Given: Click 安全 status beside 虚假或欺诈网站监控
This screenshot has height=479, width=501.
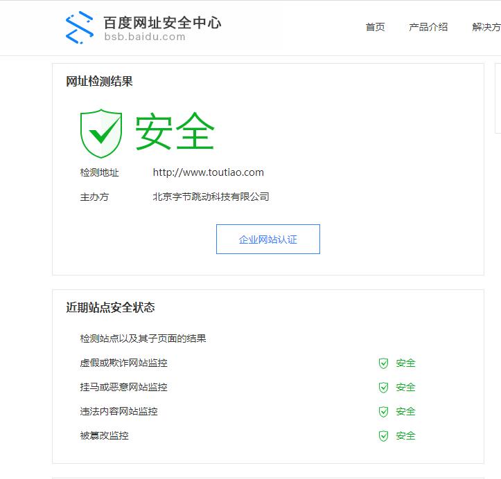Looking at the screenshot, I should (405, 363).
